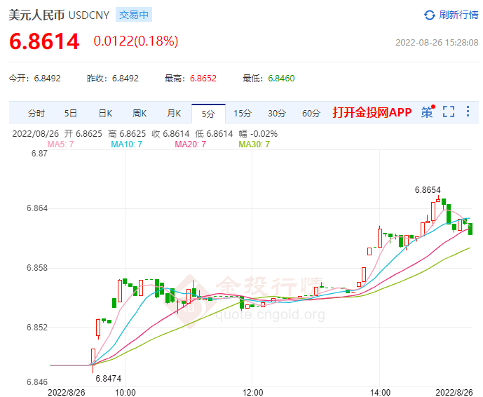This screenshot has height=397, width=483.
Task: Open the three-dot more options menu
Action: click(x=468, y=112)
